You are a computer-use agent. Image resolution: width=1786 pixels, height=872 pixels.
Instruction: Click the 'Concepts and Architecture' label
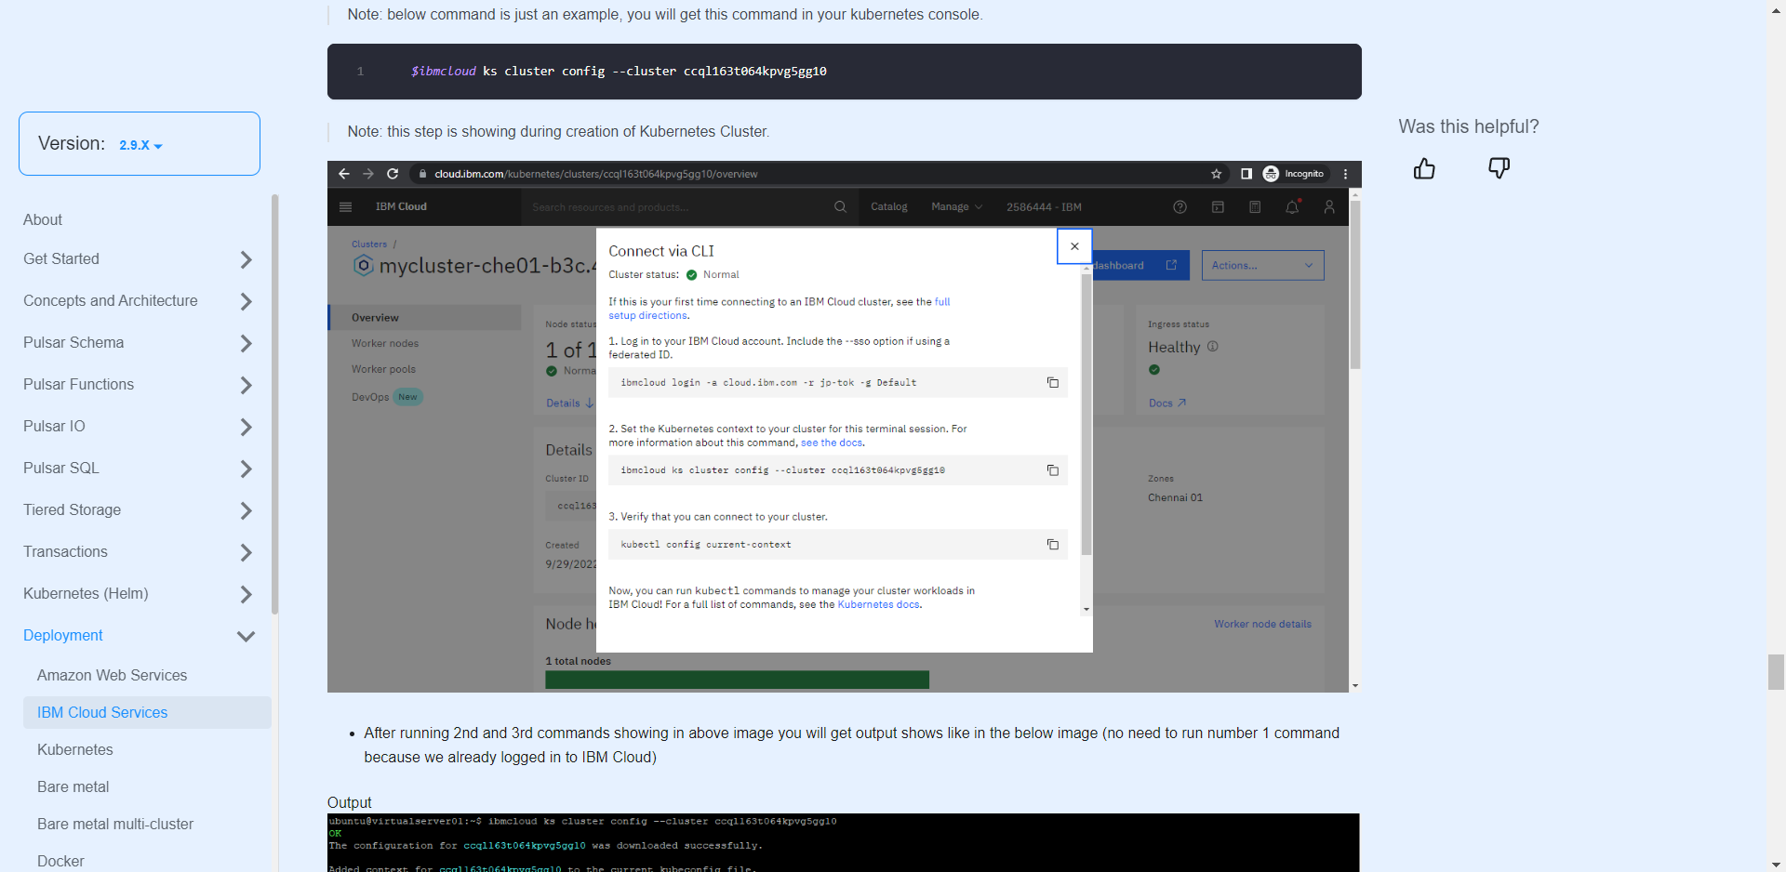[111, 300]
